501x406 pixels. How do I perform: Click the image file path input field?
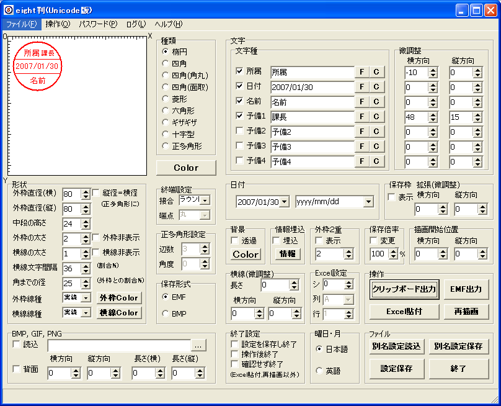[x=119, y=346]
